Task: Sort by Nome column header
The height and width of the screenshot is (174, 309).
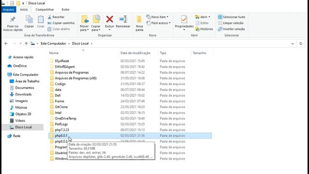Action: click(x=54, y=53)
